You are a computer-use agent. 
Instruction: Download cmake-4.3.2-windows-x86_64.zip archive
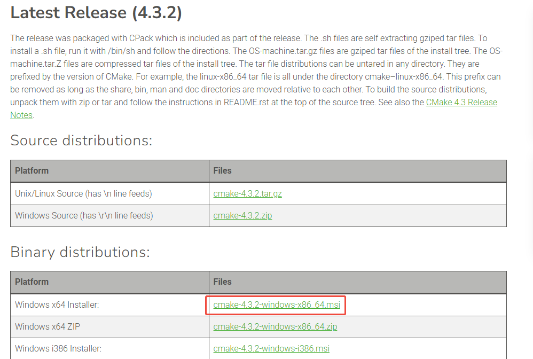tap(275, 327)
